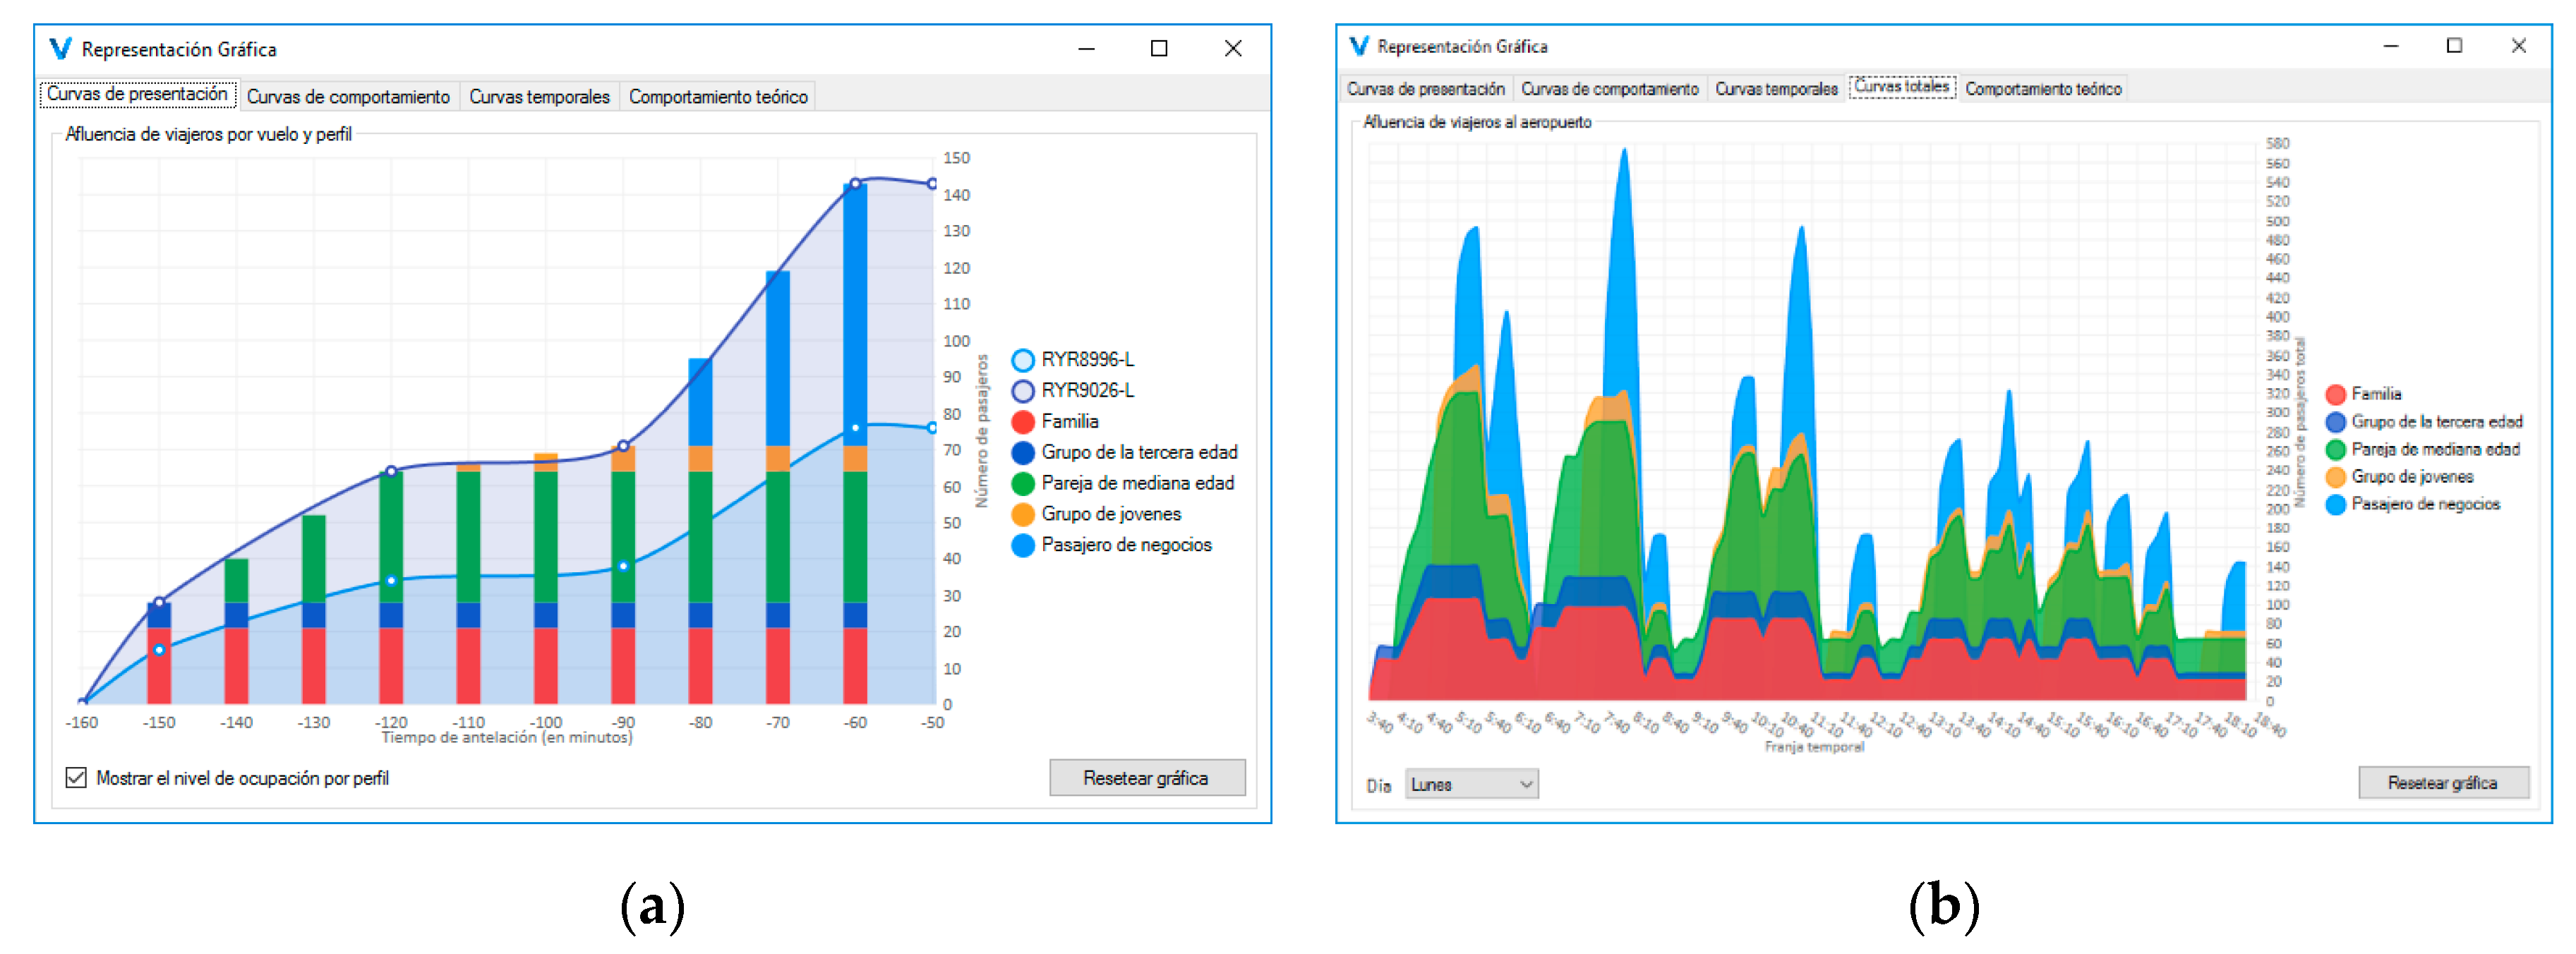
Task: Switch to Curvas de comportamiento tab, left window
Action: click(x=348, y=97)
